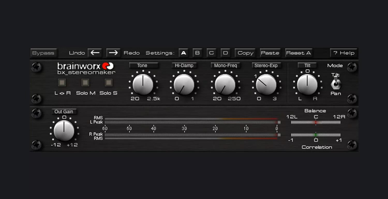This screenshot has width=388, height=199.
Task: Click the '12R' balance scale label
Action: pos(339,117)
